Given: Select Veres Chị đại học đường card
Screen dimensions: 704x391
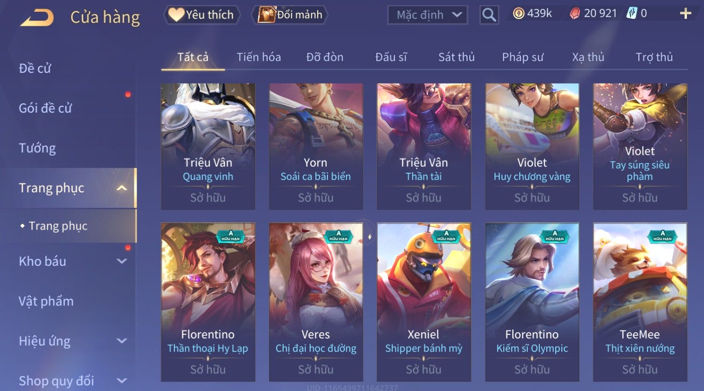Looking at the screenshot, I should tap(316, 302).
